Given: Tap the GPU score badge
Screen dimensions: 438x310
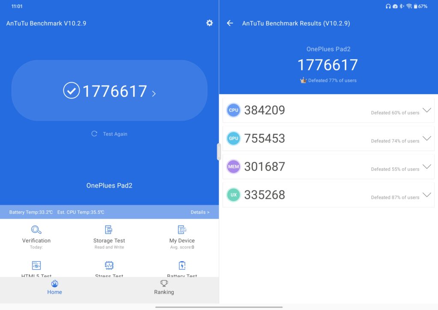Looking at the screenshot, I should coord(234,138).
